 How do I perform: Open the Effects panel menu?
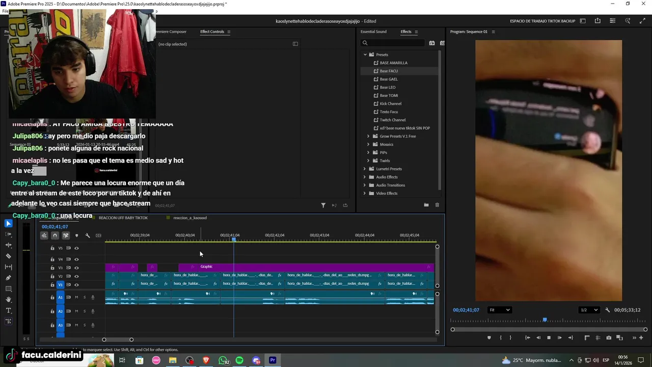[416, 32]
